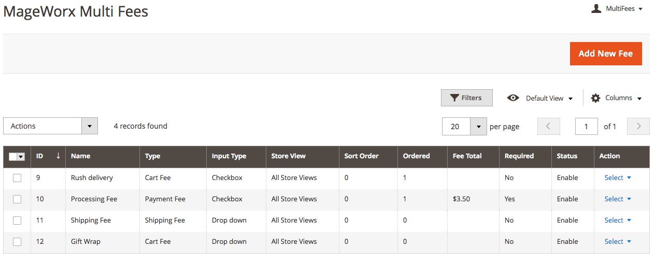Click the Sort Order column header

[x=368, y=156]
